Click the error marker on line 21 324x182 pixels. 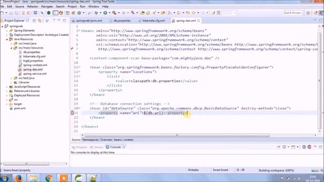click(x=72, y=113)
